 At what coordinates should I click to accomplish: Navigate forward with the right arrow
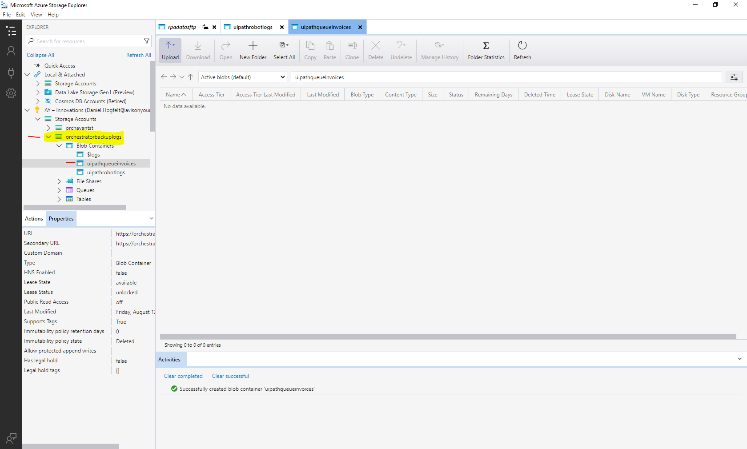(173, 77)
